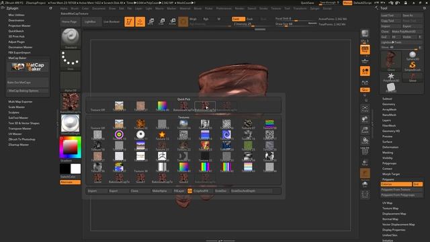The height and width of the screenshot is (242, 430).
Task: Select Texture 06 checker weave thumbnail
Action: pyautogui.click(x=226, y=124)
